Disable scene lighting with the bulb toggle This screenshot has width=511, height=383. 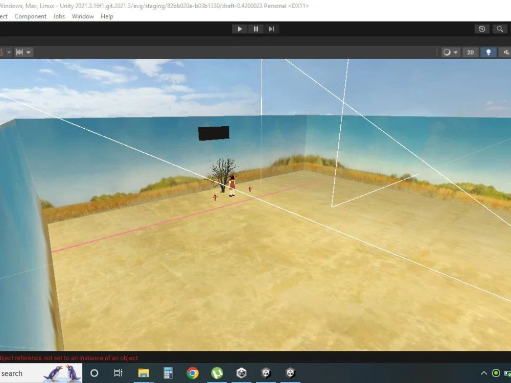[488, 52]
